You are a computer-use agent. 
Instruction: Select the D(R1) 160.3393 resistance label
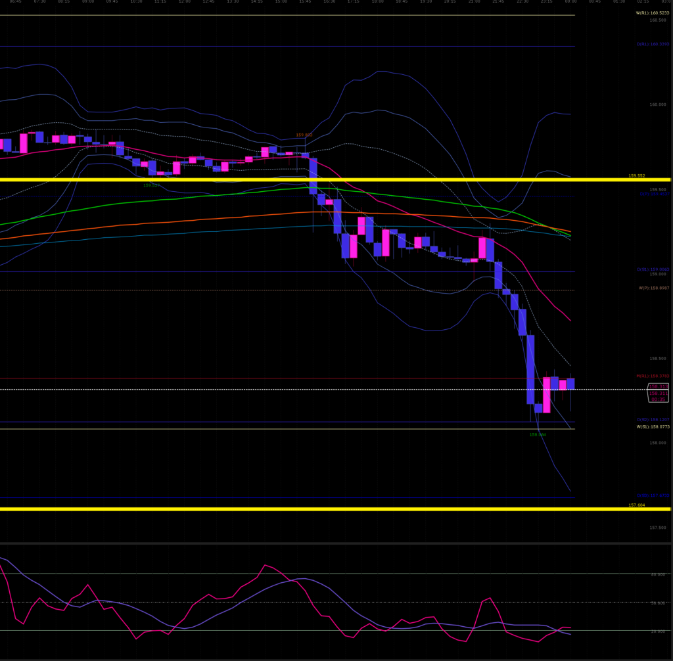(x=652, y=45)
